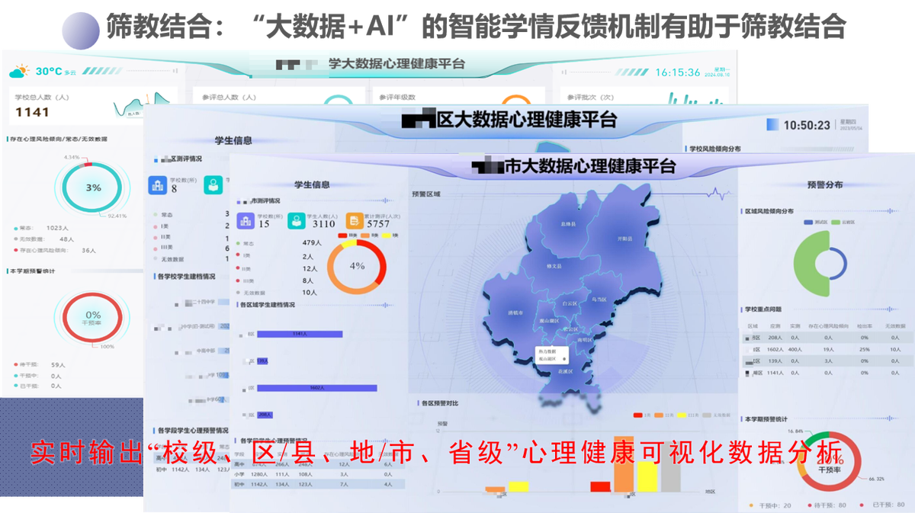Screen dimensions: 915x513
Task: Click the 白云区 district on the map
Action: (x=569, y=303)
